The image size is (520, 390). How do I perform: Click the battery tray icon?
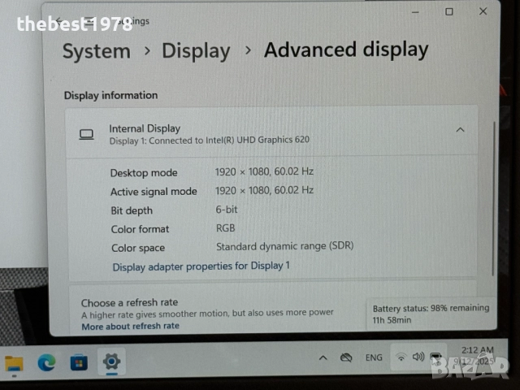pyautogui.click(x=435, y=357)
